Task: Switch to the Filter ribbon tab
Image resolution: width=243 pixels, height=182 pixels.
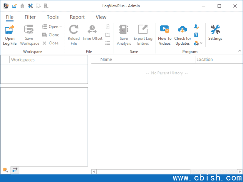Action: (x=30, y=17)
